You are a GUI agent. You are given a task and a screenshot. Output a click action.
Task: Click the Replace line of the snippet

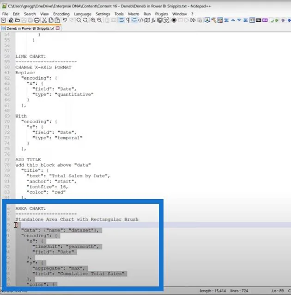[x=25, y=73]
